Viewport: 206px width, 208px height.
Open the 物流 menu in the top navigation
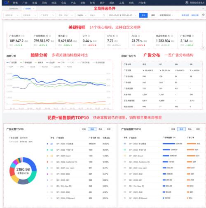point(54,3)
